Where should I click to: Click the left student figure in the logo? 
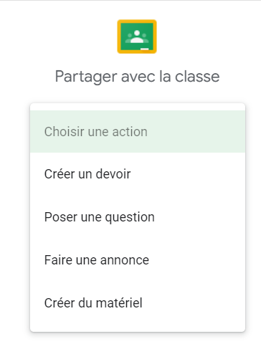[129, 38]
